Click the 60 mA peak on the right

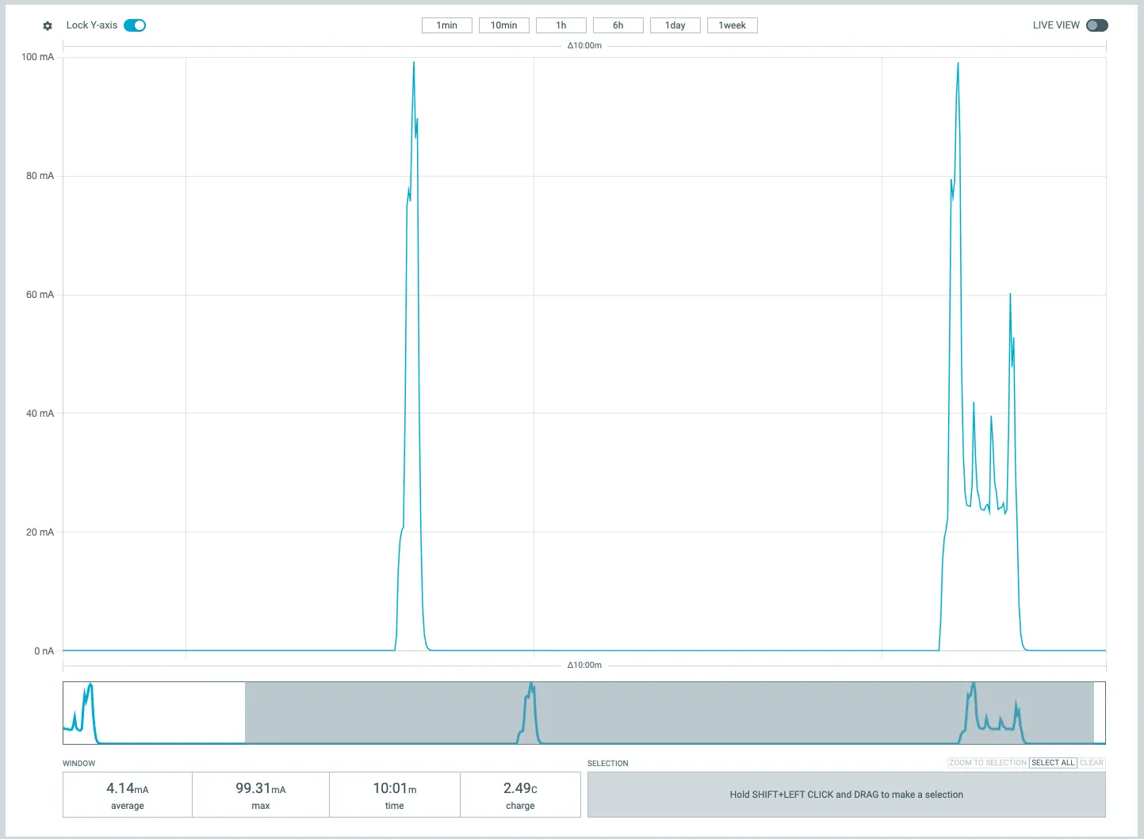pyautogui.click(x=1010, y=296)
